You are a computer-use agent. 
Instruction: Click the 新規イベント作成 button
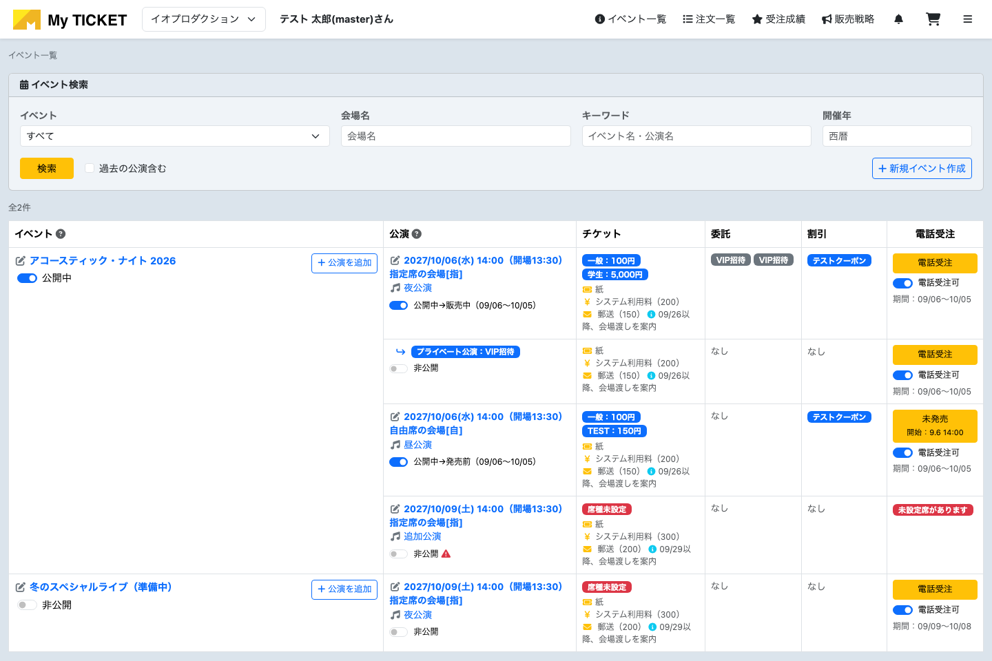pyautogui.click(x=922, y=169)
